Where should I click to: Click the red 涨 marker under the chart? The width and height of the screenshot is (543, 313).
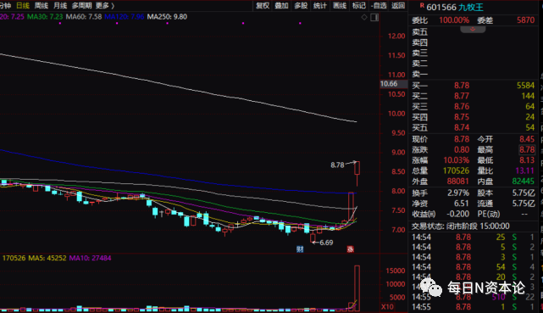(351, 249)
